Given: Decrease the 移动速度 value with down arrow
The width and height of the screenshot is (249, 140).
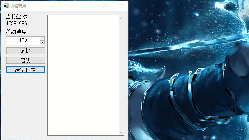Looking at the screenshot, I should 42,42.
